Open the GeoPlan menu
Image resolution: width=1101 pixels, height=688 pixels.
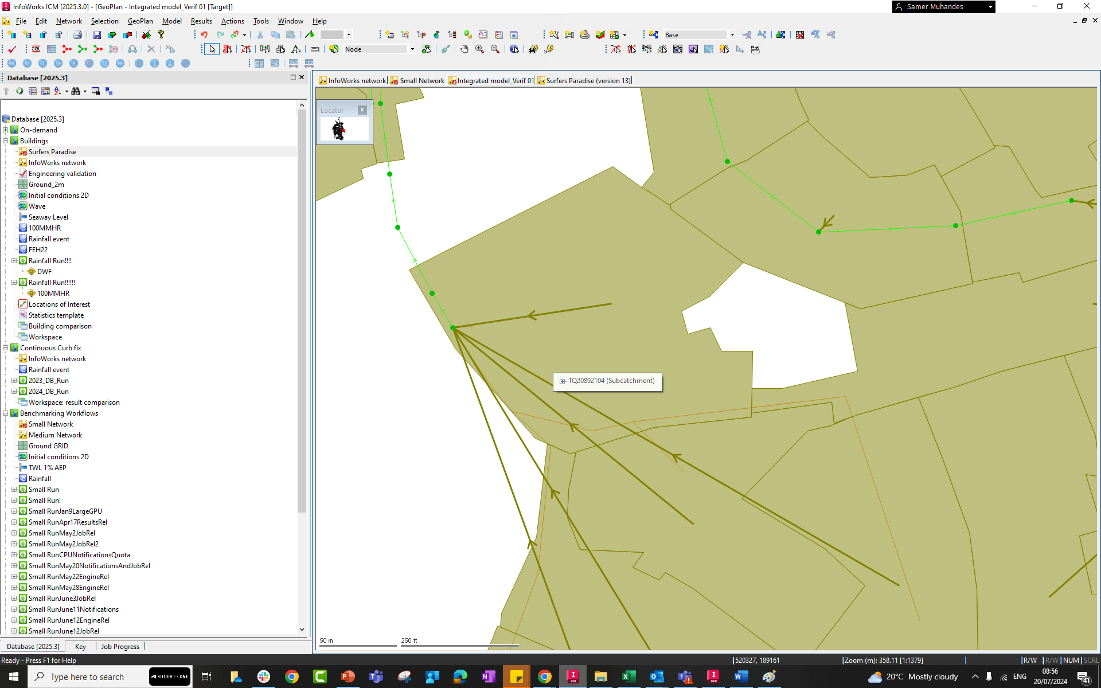click(140, 21)
